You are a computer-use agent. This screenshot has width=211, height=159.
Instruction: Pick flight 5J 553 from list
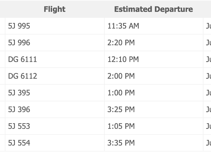pyautogui.click(x=19, y=126)
